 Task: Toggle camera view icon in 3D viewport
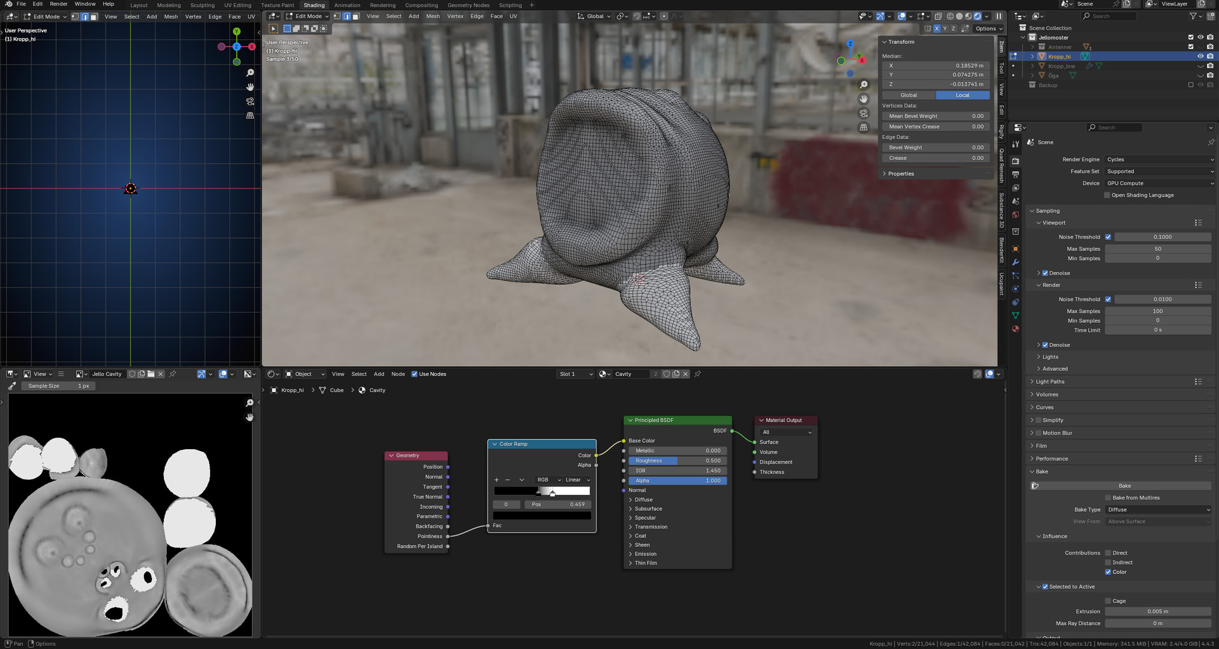point(863,114)
